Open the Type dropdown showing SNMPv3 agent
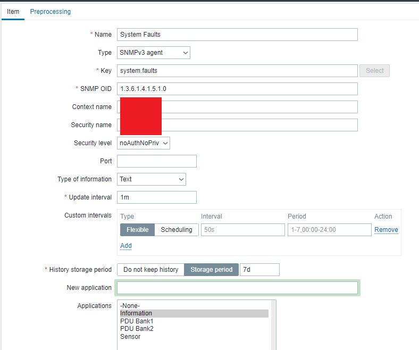 153,53
